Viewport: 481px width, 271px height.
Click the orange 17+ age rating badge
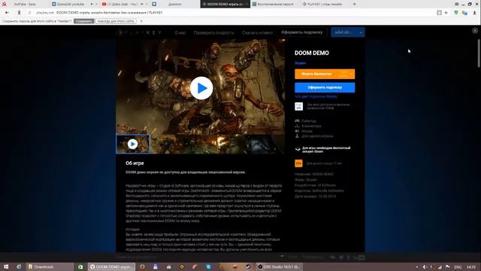(x=298, y=163)
